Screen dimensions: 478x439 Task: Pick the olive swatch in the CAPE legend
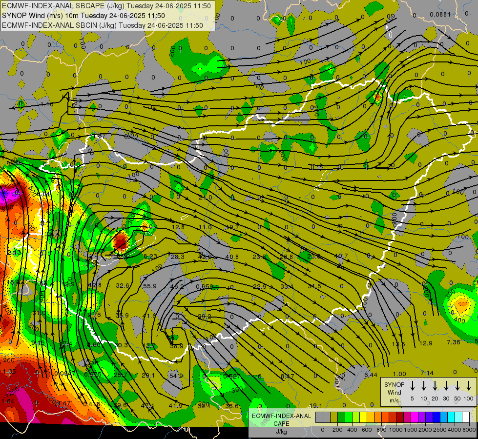coord(334,417)
